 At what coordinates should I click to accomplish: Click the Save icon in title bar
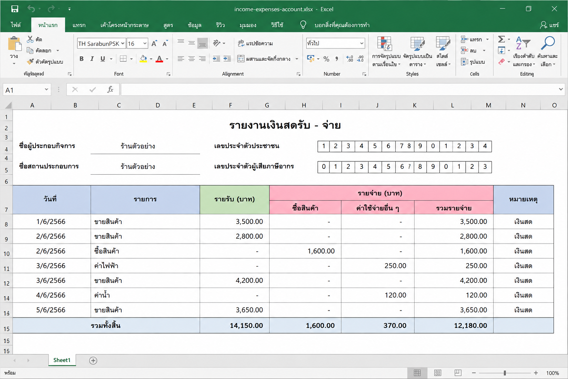(15, 9)
